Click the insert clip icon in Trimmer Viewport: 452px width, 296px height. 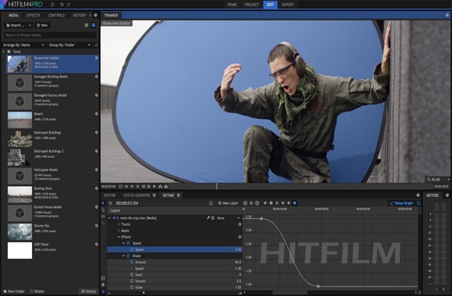161,186
